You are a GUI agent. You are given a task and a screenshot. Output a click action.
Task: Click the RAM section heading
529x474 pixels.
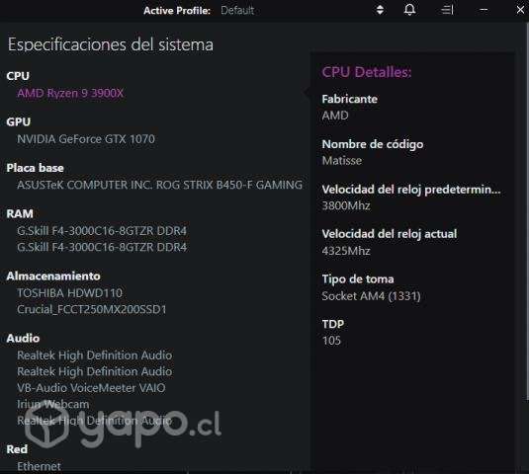(20, 213)
